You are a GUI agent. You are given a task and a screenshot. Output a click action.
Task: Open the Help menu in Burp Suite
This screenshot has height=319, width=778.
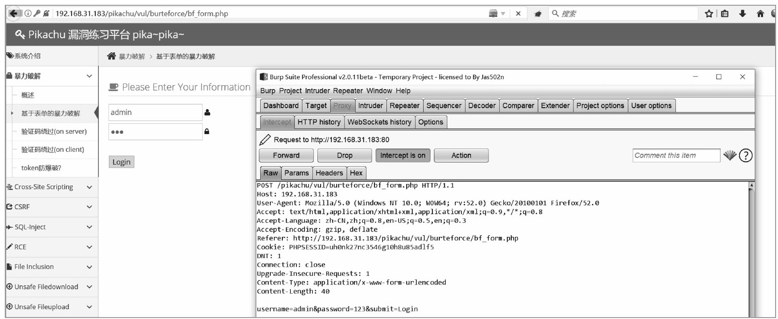403,91
